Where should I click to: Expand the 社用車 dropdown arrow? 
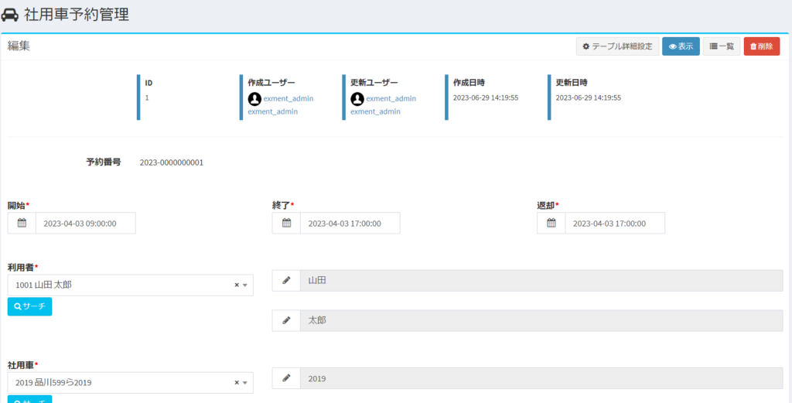click(245, 383)
